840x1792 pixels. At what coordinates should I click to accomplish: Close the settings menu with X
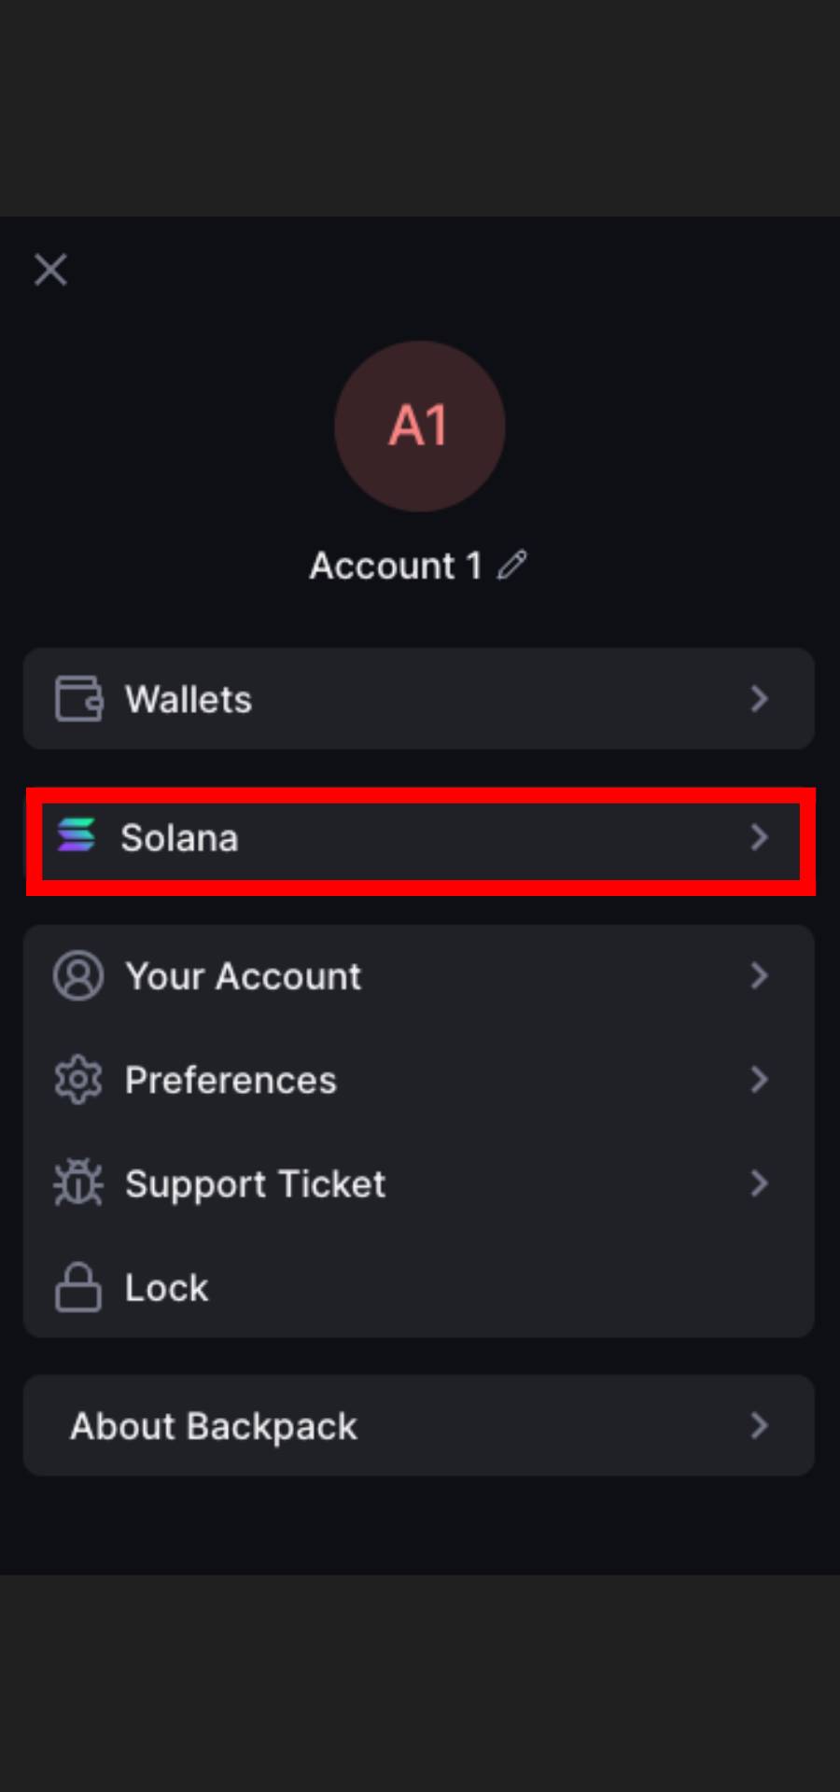tap(50, 270)
